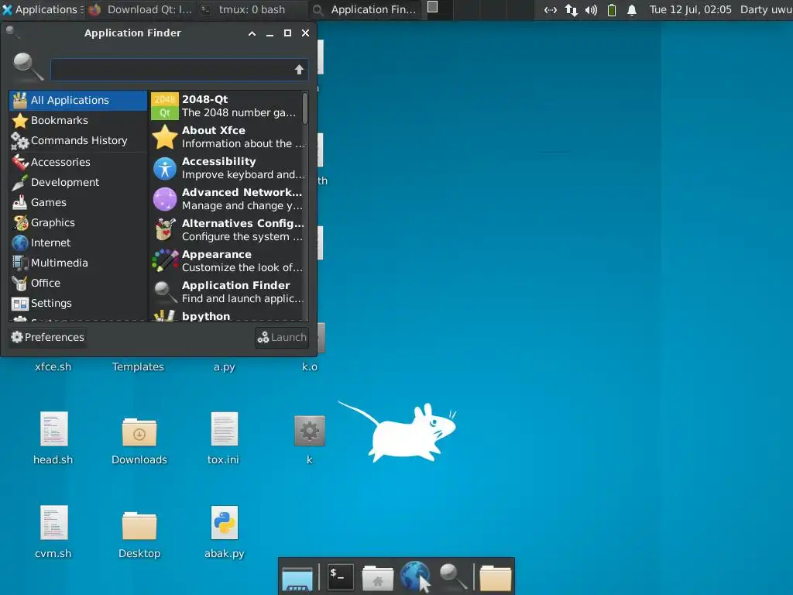Select the a.py file label
The image size is (793, 595).
pos(224,366)
